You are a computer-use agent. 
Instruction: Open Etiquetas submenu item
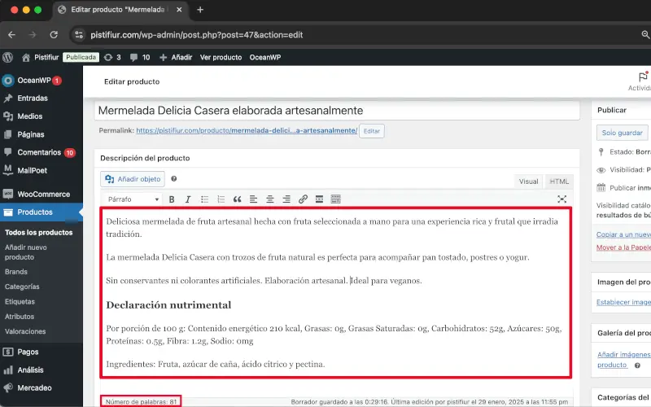(20, 301)
